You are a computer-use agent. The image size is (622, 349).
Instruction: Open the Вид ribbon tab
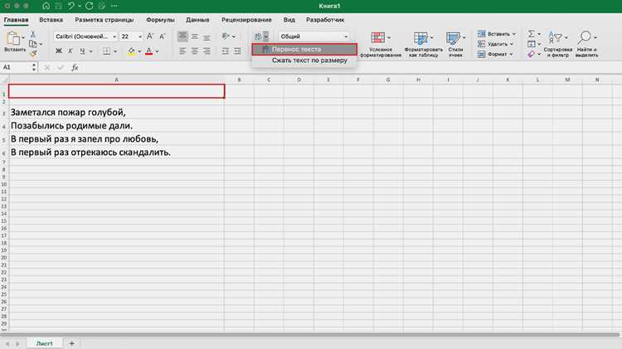[289, 20]
